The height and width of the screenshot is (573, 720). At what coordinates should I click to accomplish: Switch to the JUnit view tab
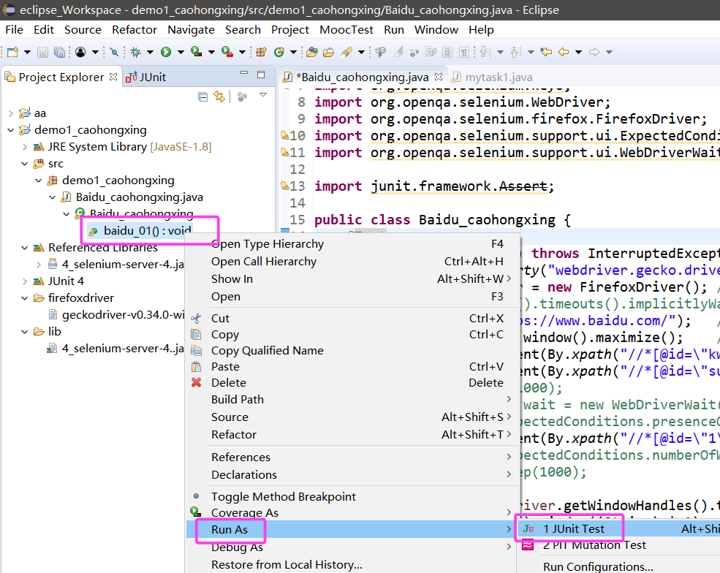(x=146, y=77)
